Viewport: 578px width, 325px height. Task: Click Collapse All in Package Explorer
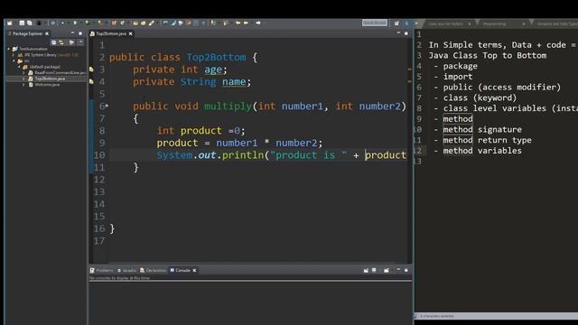(x=54, y=42)
